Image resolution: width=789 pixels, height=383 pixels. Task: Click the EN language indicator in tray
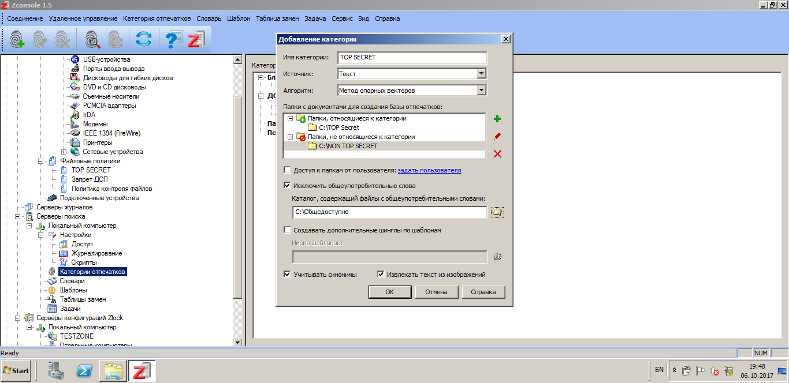[660, 369]
